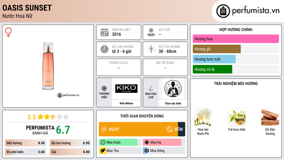
Task: Click the spring flower icon for Mùa Xuân
Action: click(103, 142)
